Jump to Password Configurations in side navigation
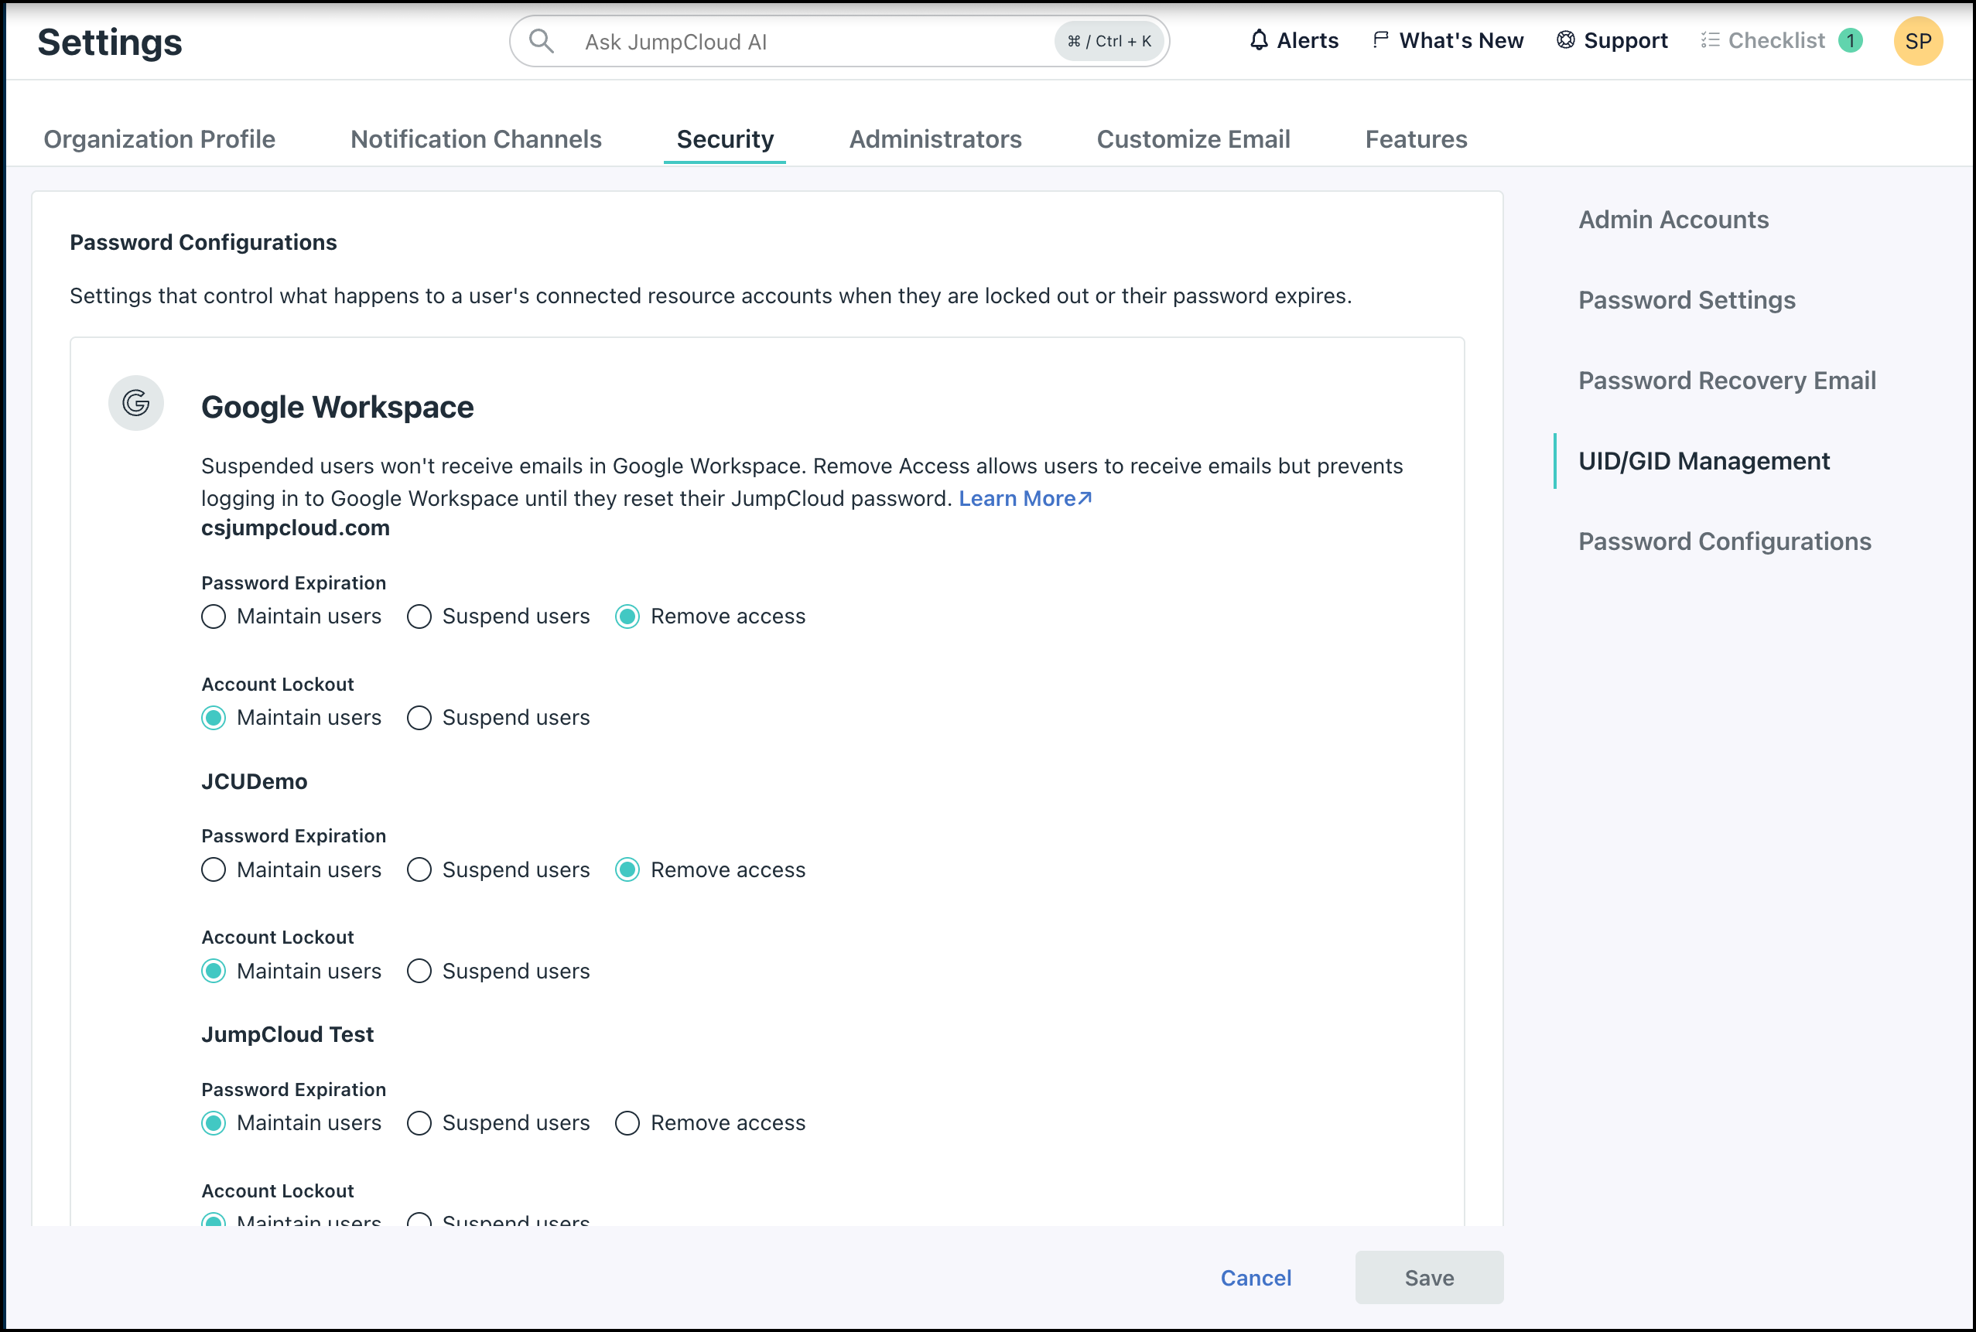This screenshot has width=1976, height=1332. pos(1725,541)
